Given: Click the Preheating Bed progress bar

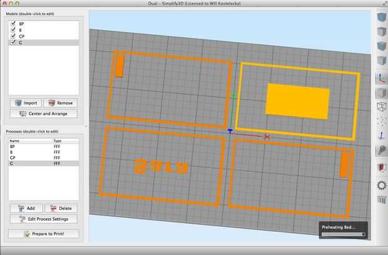Looking at the screenshot, I should coord(343,234).
